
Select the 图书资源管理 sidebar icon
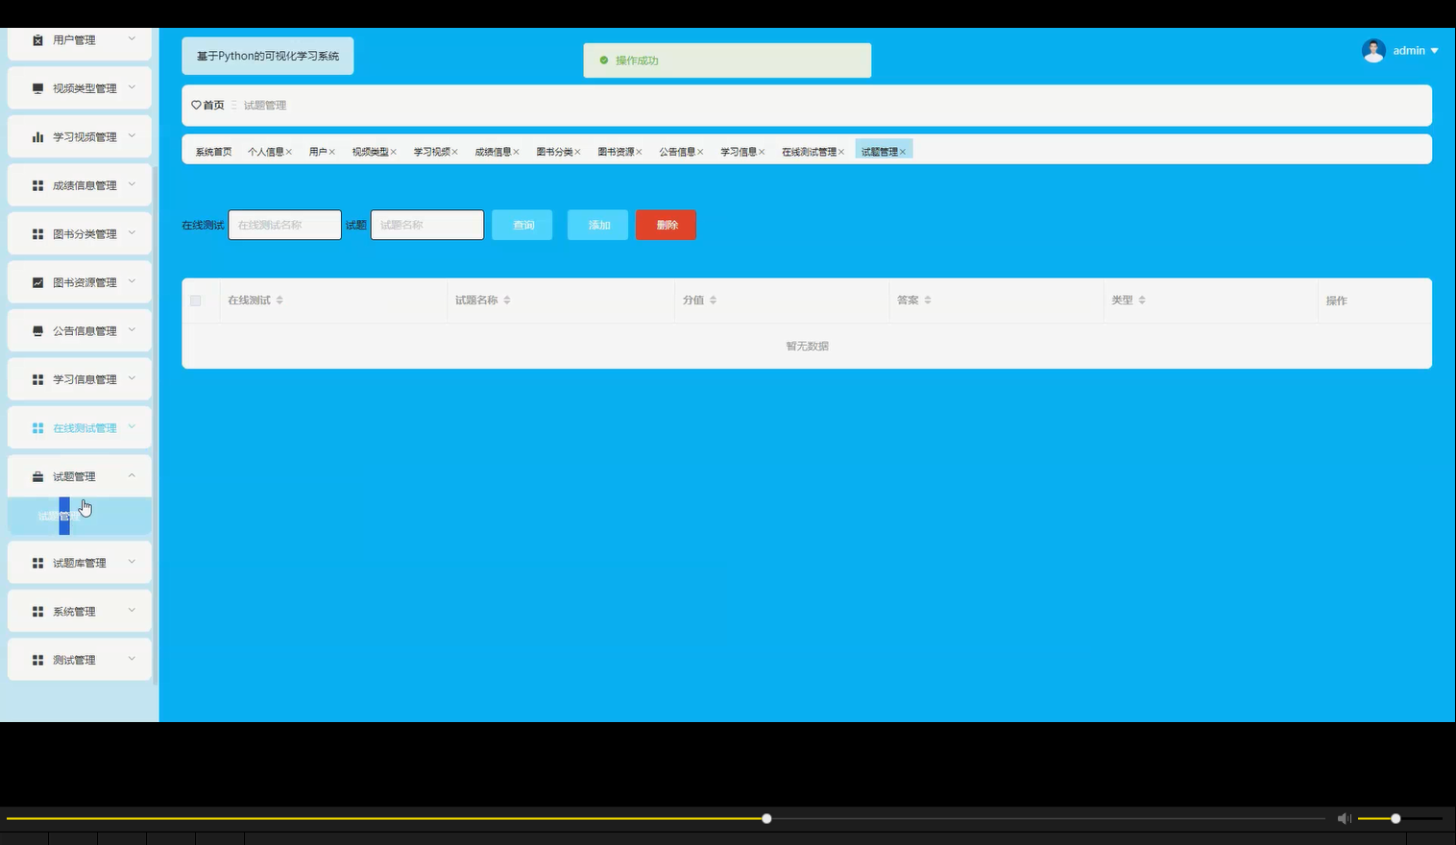[36, 281]
